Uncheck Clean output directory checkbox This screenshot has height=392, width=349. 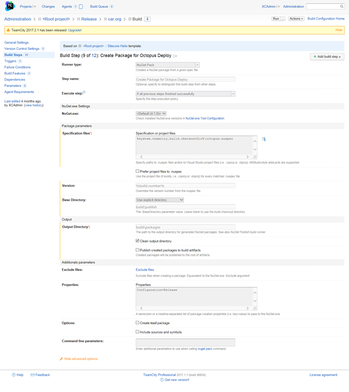137,241
